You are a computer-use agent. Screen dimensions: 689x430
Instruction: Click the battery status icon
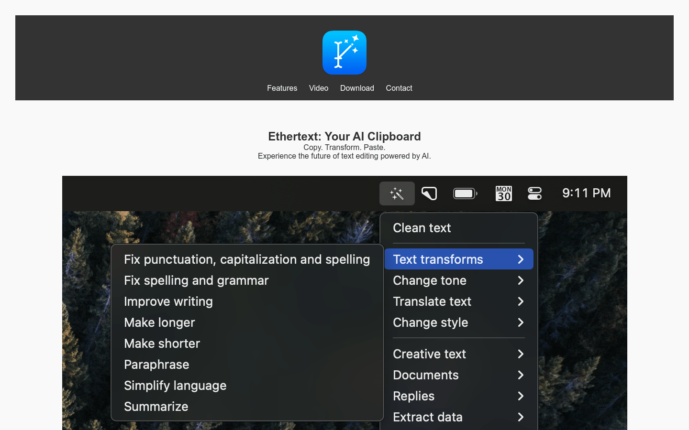tap(465, 193)
